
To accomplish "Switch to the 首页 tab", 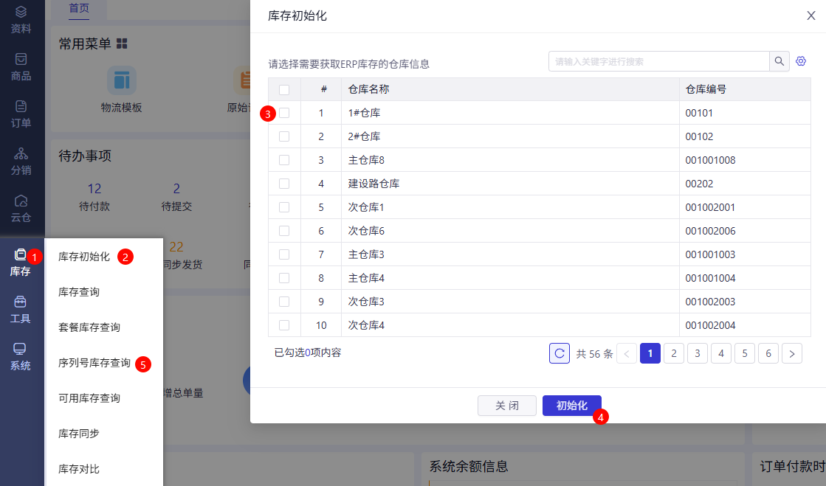I will [79, 8].
